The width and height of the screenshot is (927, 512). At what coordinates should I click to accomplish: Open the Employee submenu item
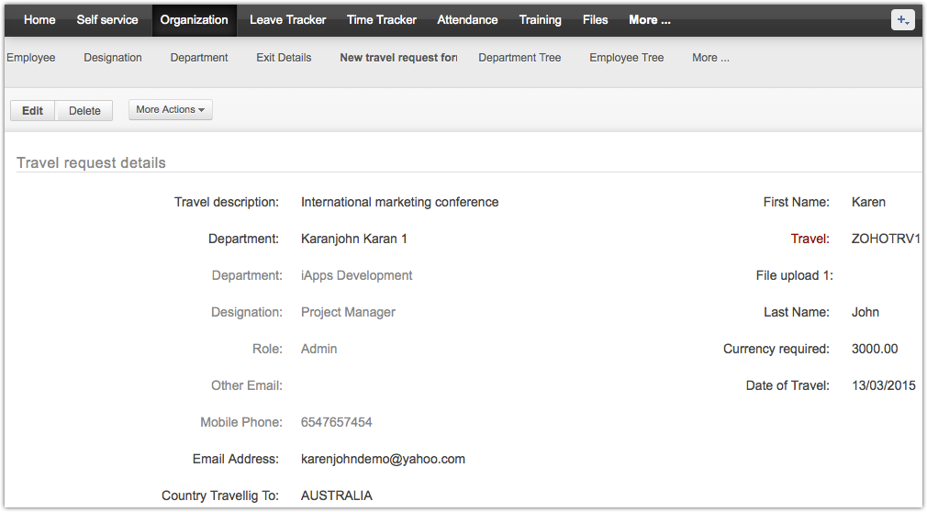coord(31,58)
